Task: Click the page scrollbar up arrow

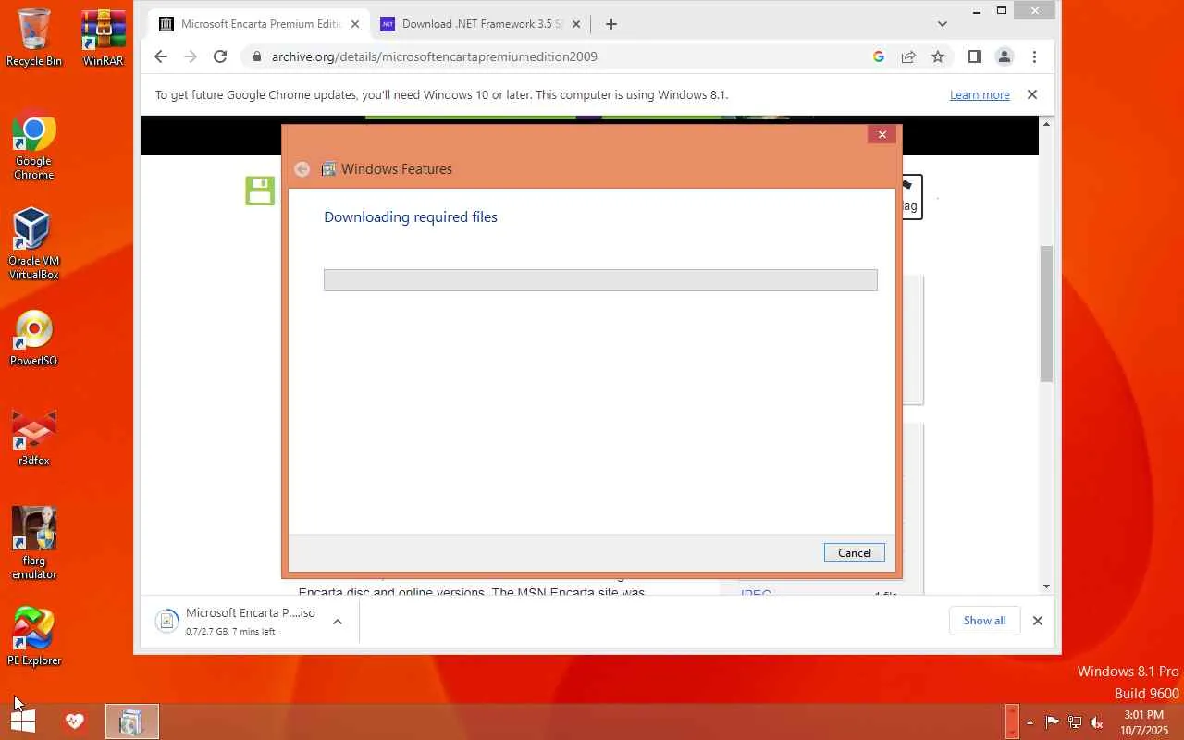Action: coord(1046,123)
